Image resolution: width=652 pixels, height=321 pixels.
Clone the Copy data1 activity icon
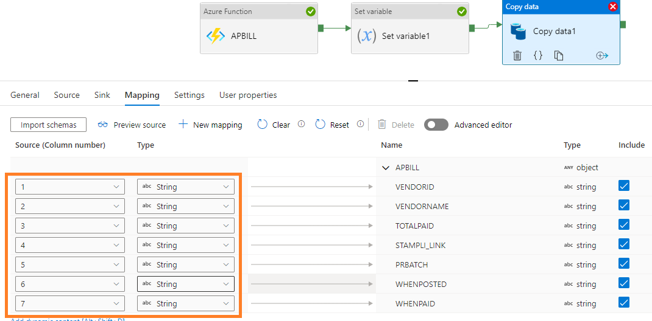[x=558, y=55]
